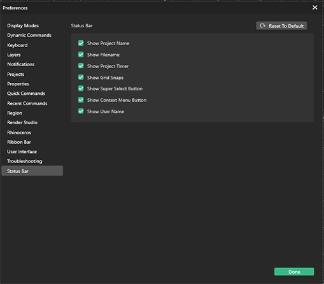Image resolution: width=324 pixels, height=284 pixels.
Task: Select Dynamic Commands in sidebar
Action: [x=29, y=35]
